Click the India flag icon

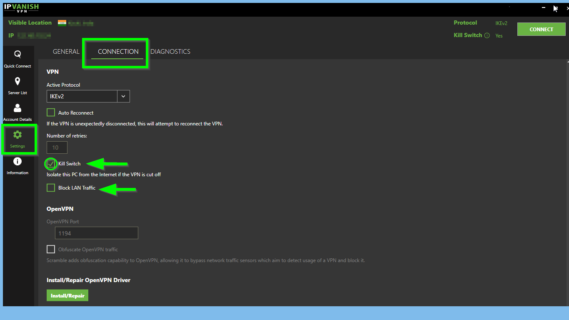pyautogui.click(x=62, y=23)
